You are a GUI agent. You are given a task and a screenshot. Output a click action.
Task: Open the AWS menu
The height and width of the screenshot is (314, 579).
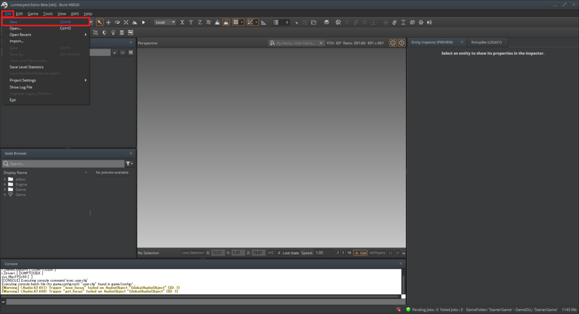point(75,14)
